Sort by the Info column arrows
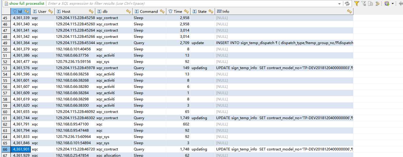Image resolution: width=403 pixels, height=157 pixels. coord(349,11)
